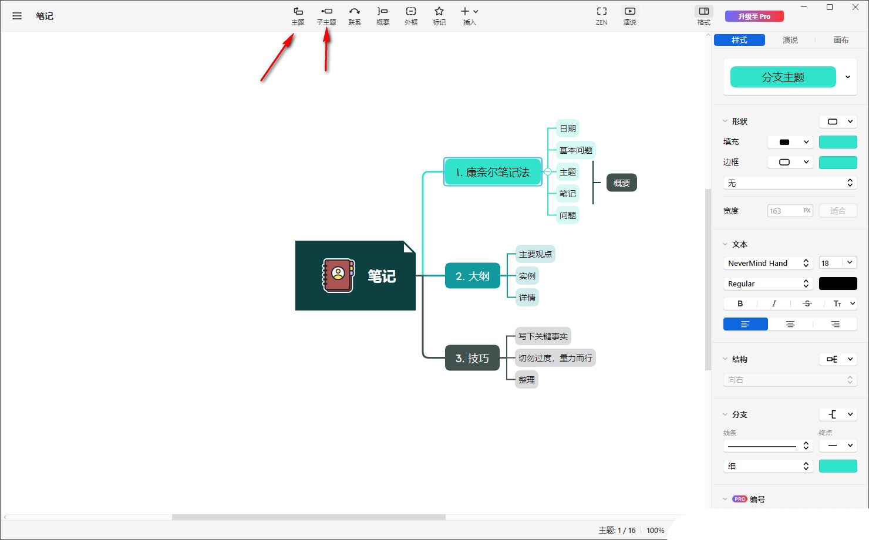Switch to the 样式 tab
869x540 pixels.
click(739, 40)
